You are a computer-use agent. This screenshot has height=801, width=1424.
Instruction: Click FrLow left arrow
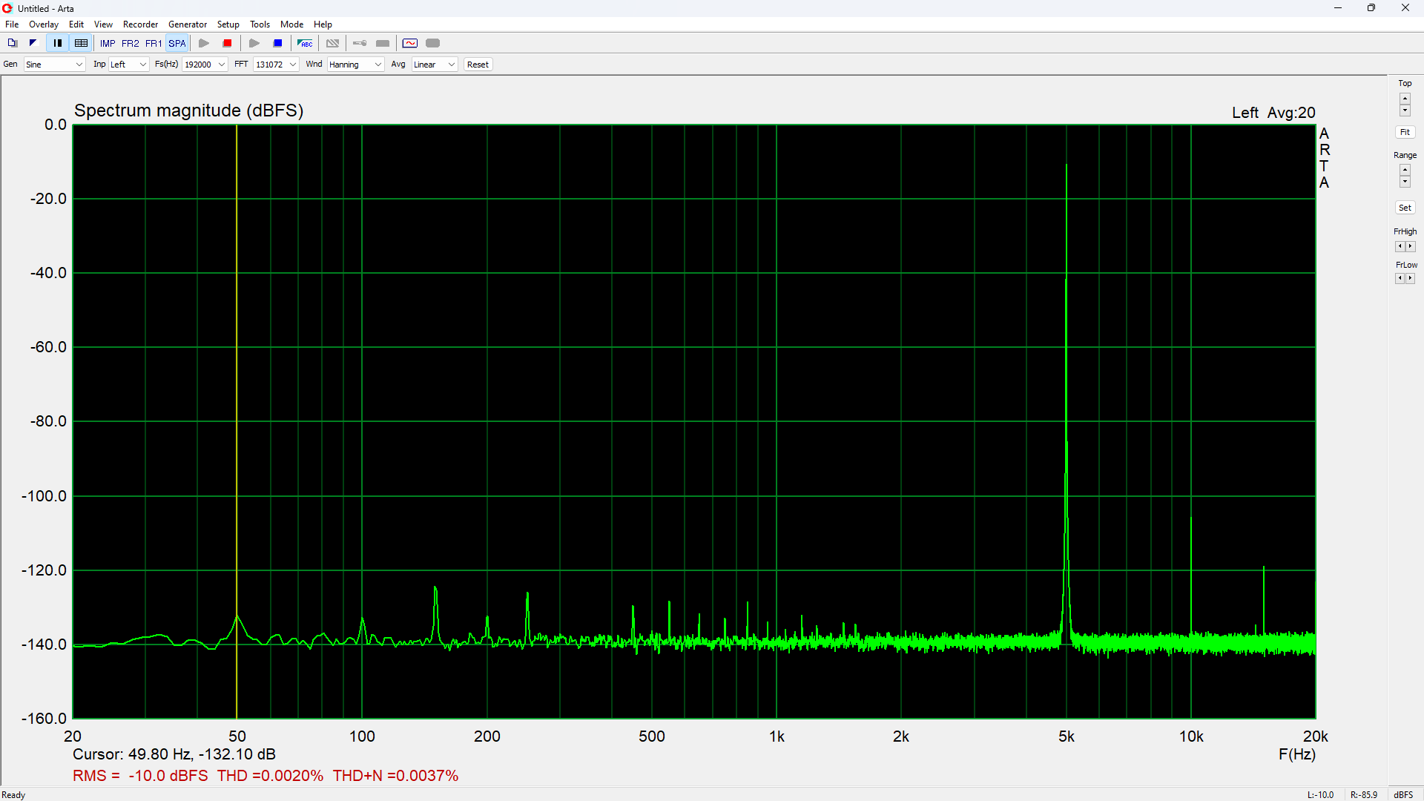click(1400, 278)
